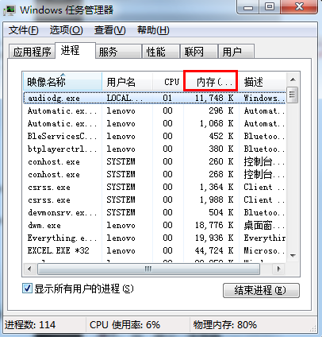
Task: Open the 帮助(H) menu
Action: click(x=153, y=30)
